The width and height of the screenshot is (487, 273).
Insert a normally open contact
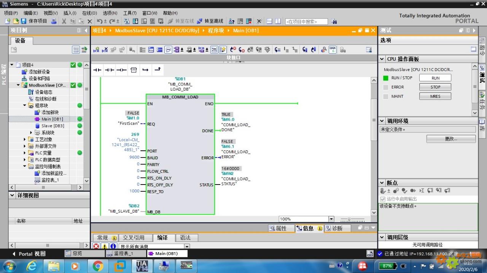coord(98,70)
